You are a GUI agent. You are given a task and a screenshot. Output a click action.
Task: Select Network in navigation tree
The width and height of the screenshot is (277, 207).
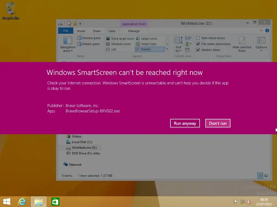coord(72,165)
